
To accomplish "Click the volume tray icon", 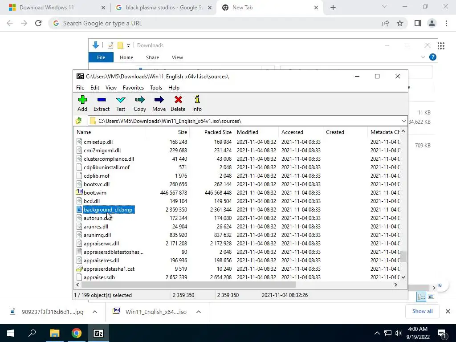I will click(398, 333).
